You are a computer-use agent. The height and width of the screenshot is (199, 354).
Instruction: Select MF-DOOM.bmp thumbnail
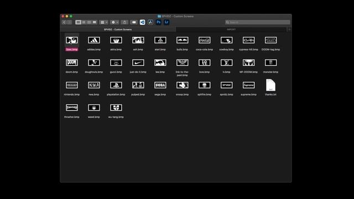248,62
